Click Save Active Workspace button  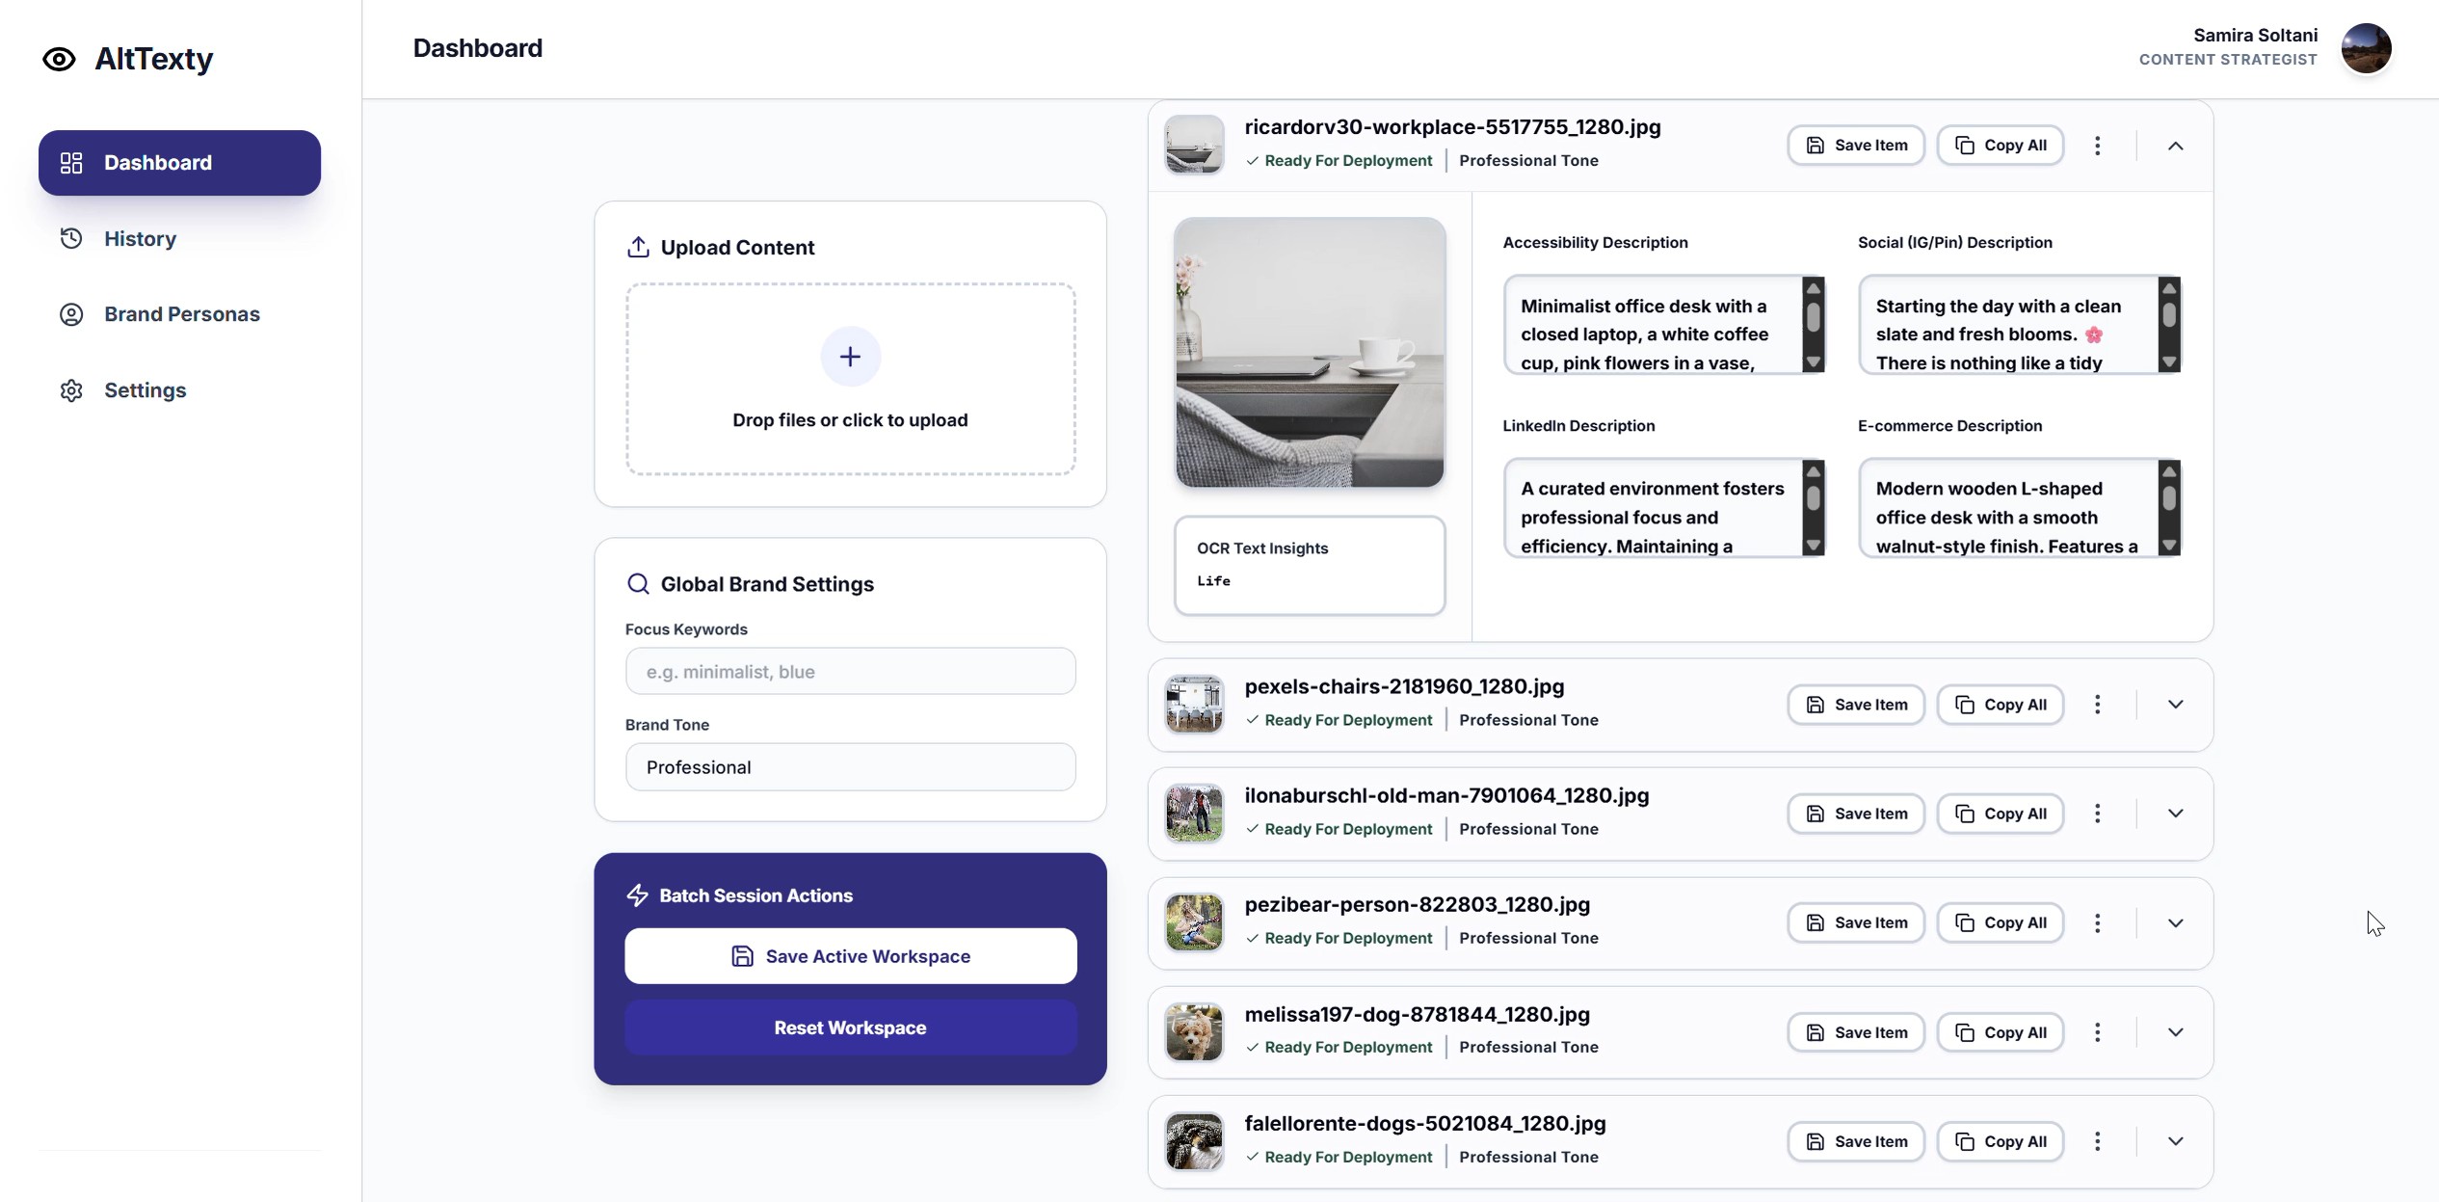tap(850, 956)
